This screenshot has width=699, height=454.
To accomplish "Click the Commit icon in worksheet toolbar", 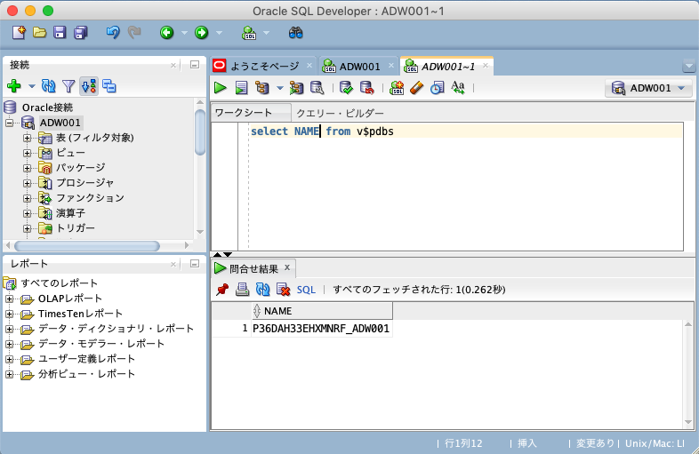I will point(346,87).
